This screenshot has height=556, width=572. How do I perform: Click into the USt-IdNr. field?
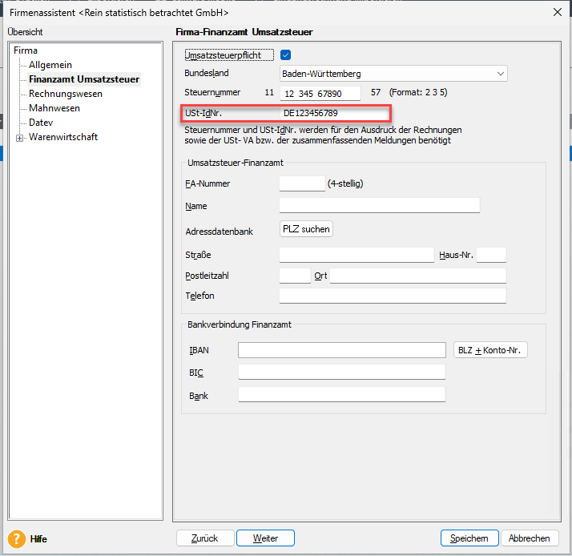point(334,113)
